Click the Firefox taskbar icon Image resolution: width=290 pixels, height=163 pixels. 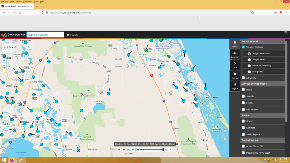(x=12, y=160)
